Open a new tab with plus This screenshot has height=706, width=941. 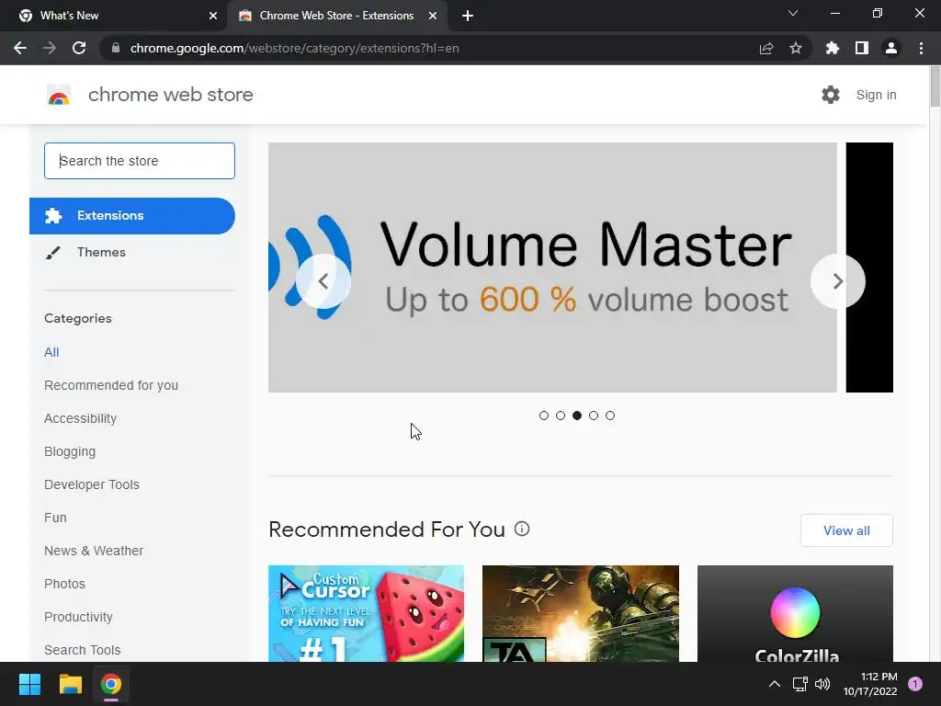pyautogui.click(x=468, y=16)
